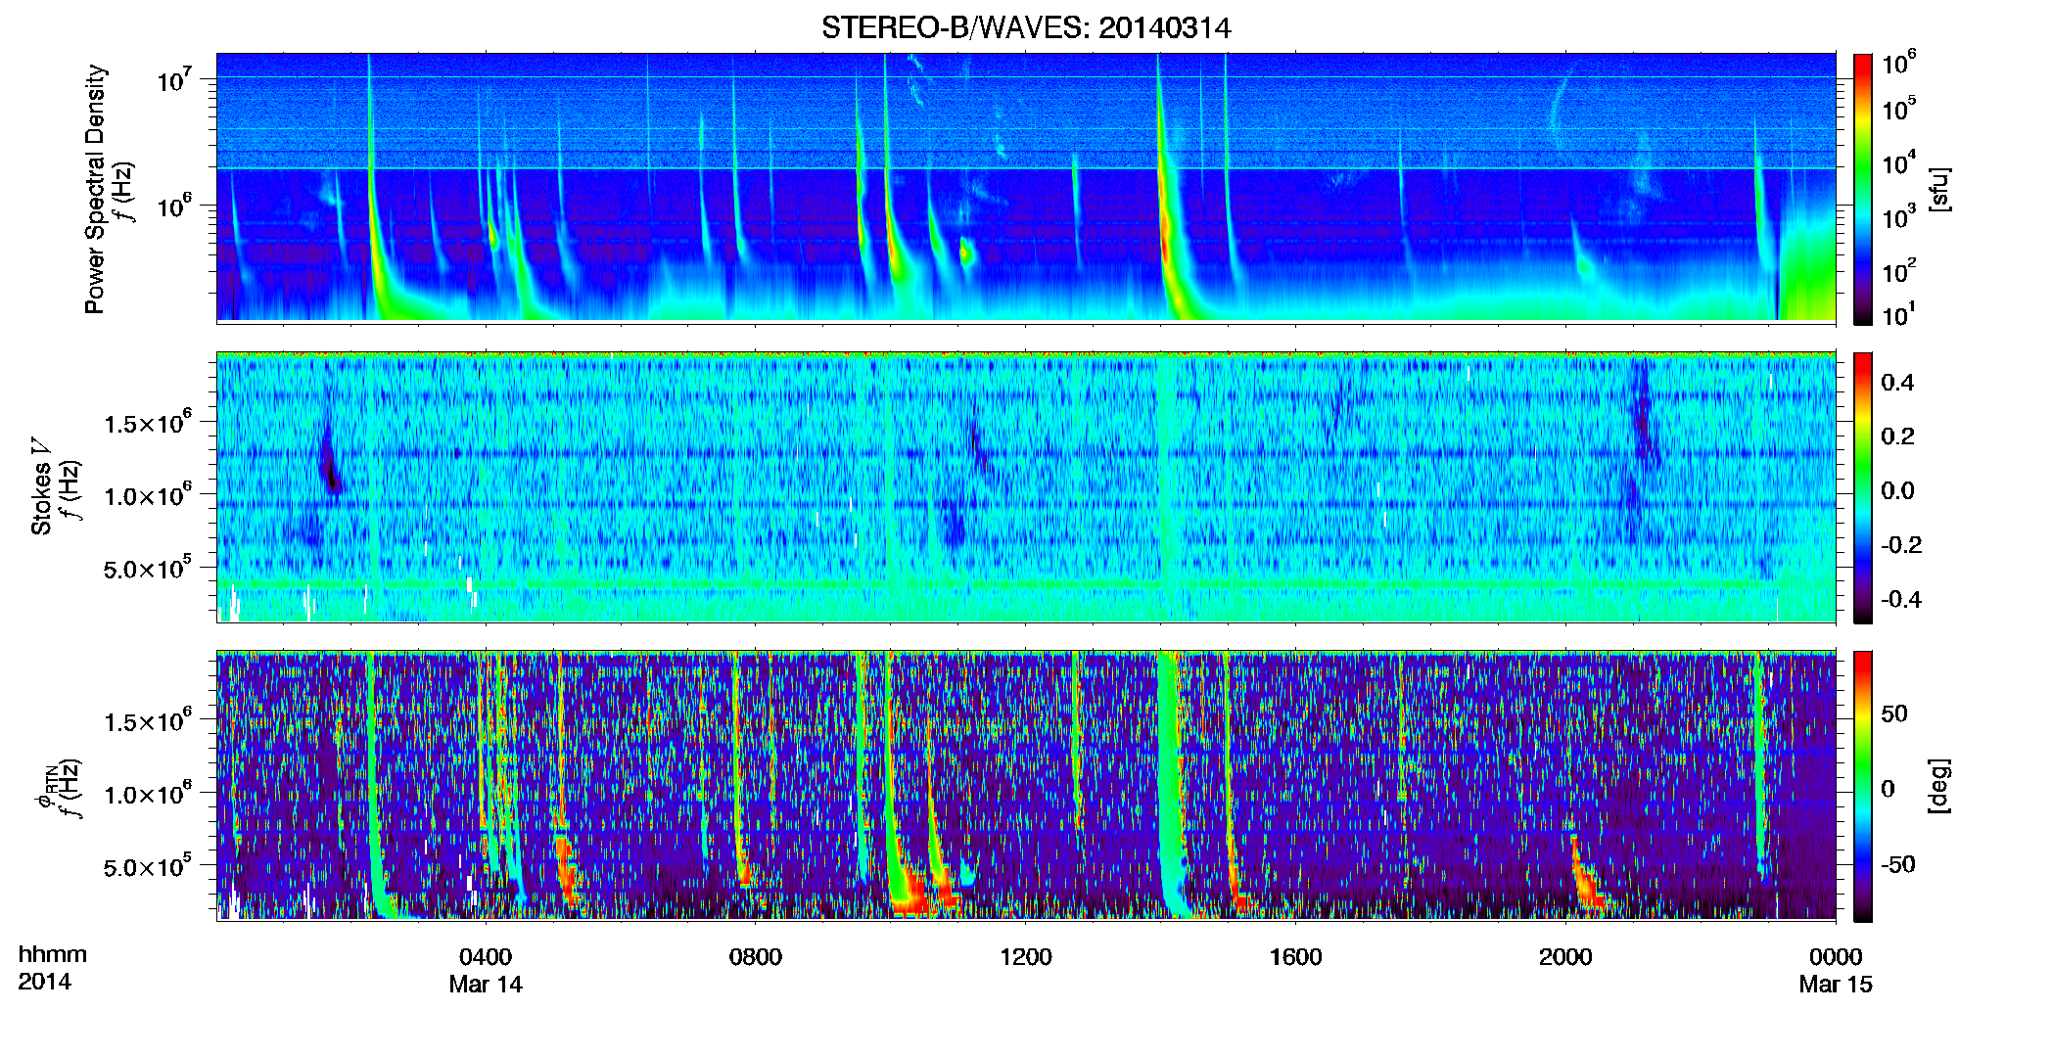
Task: Click the Stokes V colorbar
Action: pos(1863,487)
